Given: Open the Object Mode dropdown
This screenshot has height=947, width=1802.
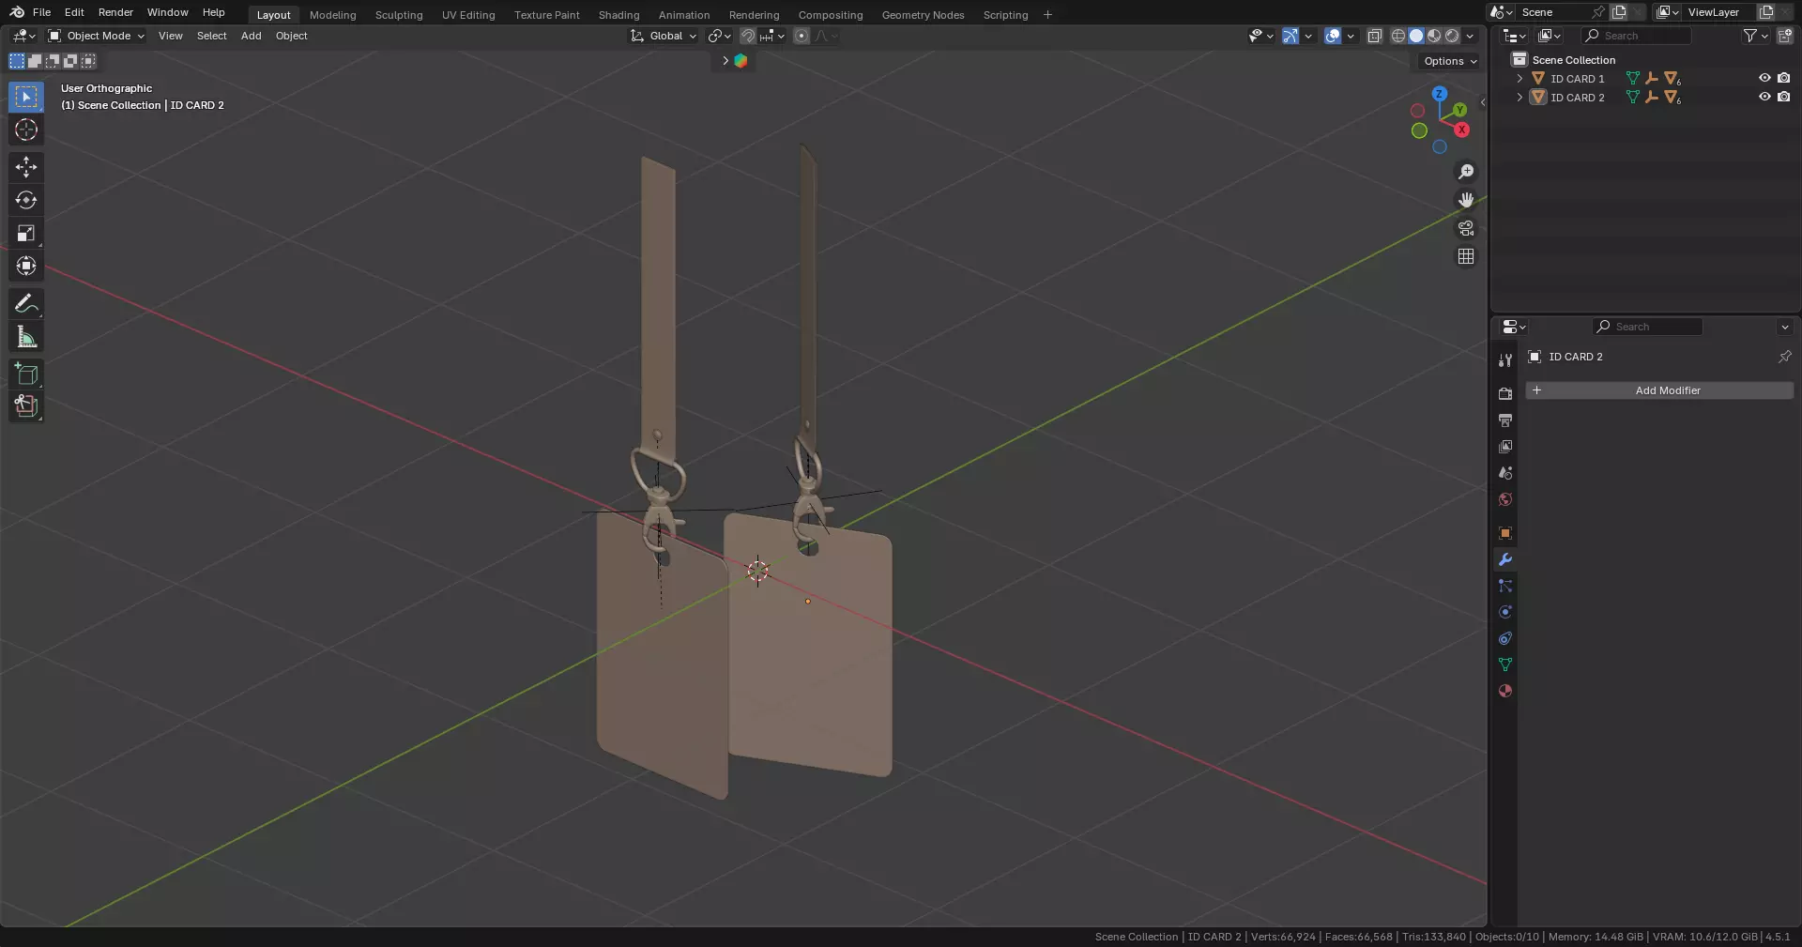Looking at the screenshot, I should tap(97, 36).
